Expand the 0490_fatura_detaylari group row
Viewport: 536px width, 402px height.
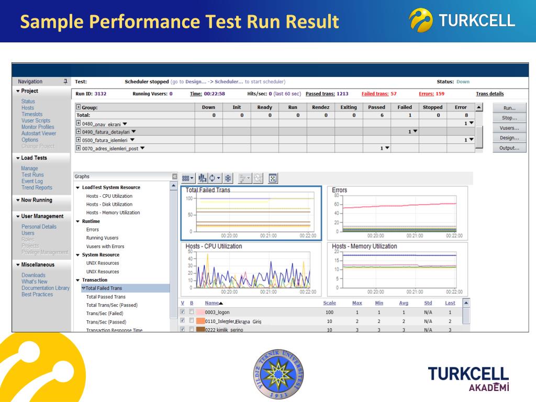pyautogui.click(x=79, y=131)
